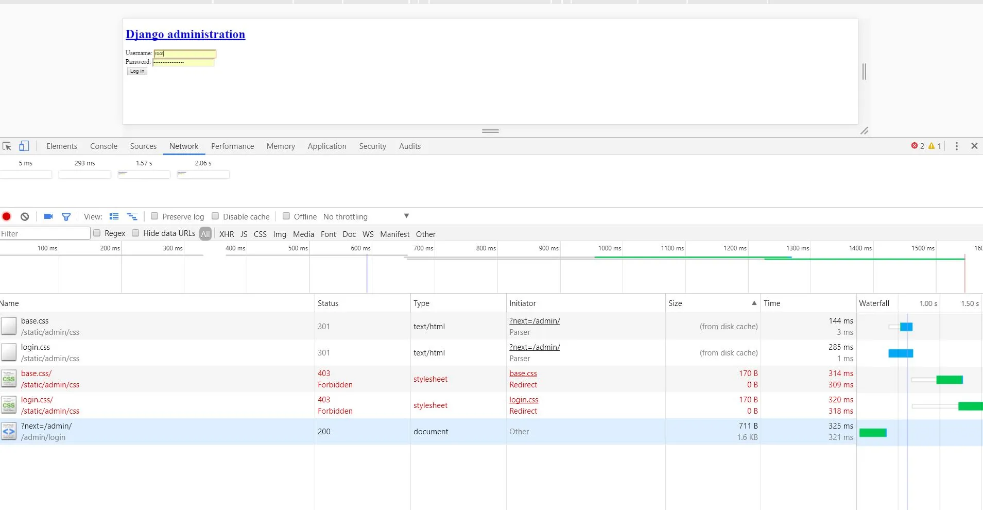Filter requests by Other
Screen dimensions: 983x510
(426, 234)
